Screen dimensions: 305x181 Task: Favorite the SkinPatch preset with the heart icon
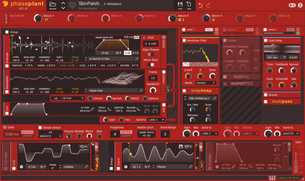point(72,5)
